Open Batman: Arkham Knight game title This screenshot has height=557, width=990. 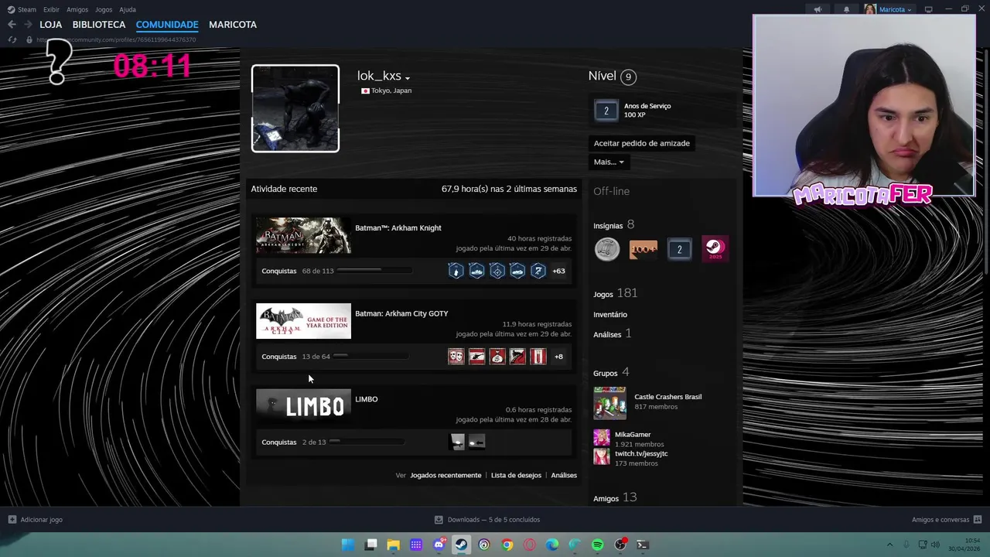[x=398, y=228]
